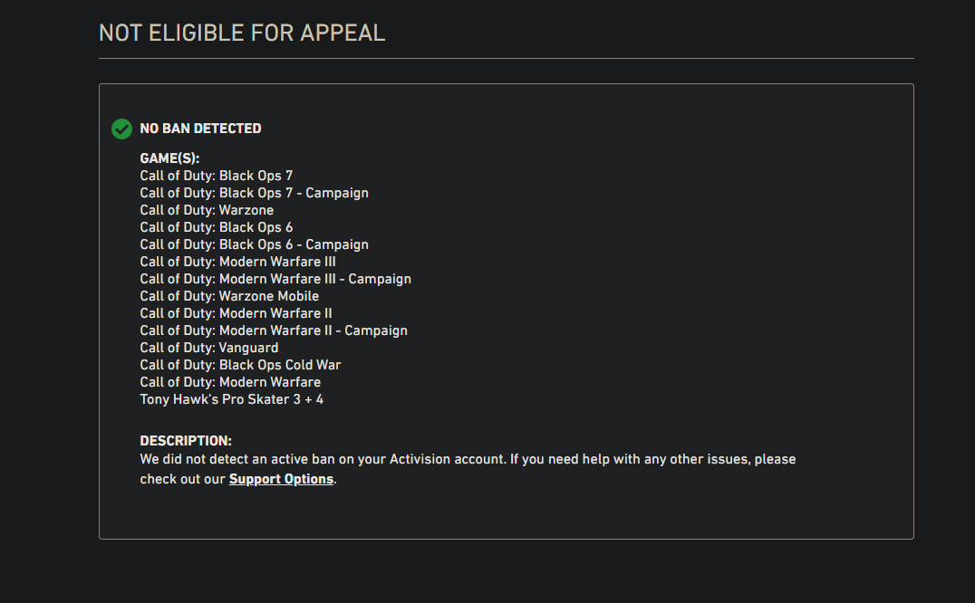Select the Call of Duty: Black Ops 7 entry
This screenshot has height=603, width=975.
pos(216,176)
